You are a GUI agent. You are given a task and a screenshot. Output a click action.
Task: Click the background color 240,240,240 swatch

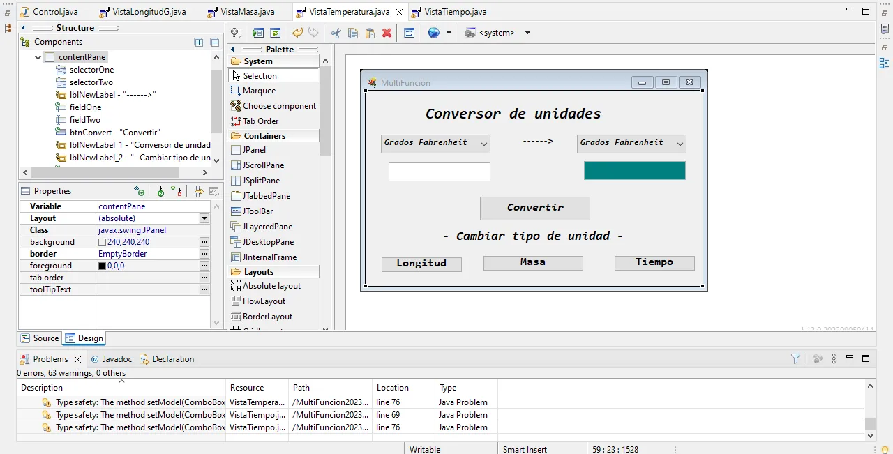pyautogui.click(x=103, y=242)
